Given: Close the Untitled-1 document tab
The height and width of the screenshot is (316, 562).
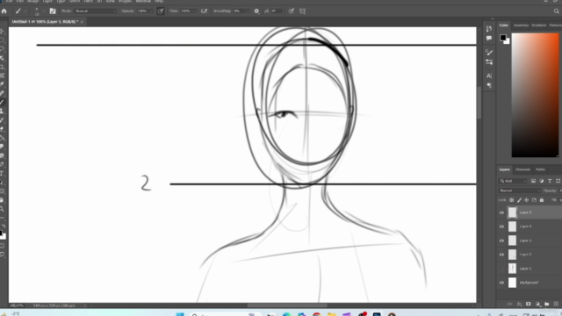Looking at the screenshot, I should (x=82, y=22).
